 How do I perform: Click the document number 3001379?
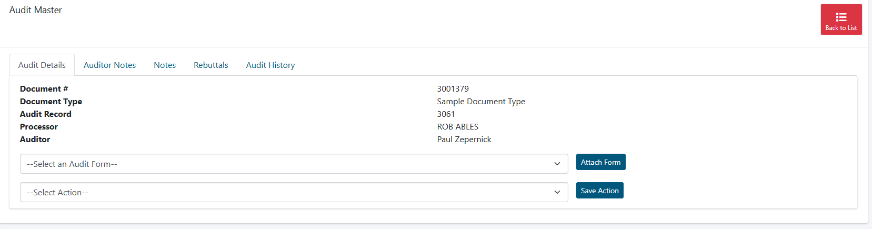click(x=453, y=89)
